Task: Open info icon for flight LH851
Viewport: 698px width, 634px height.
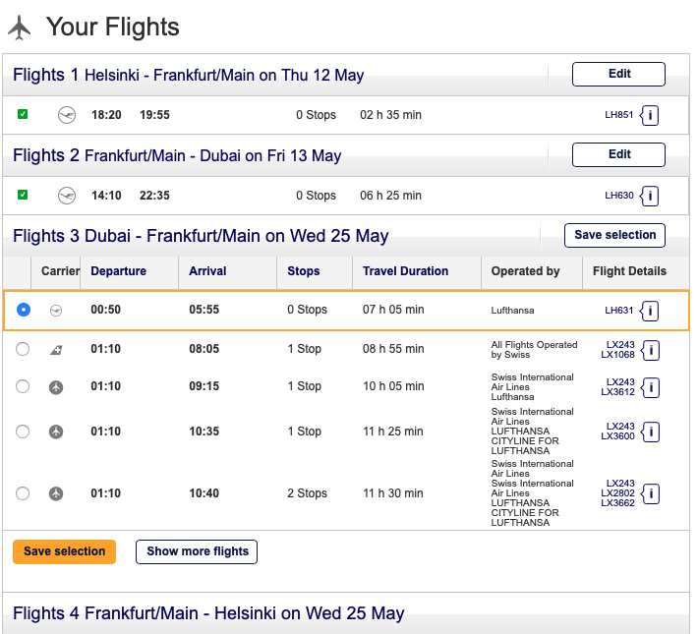Action: click(650, 115)
